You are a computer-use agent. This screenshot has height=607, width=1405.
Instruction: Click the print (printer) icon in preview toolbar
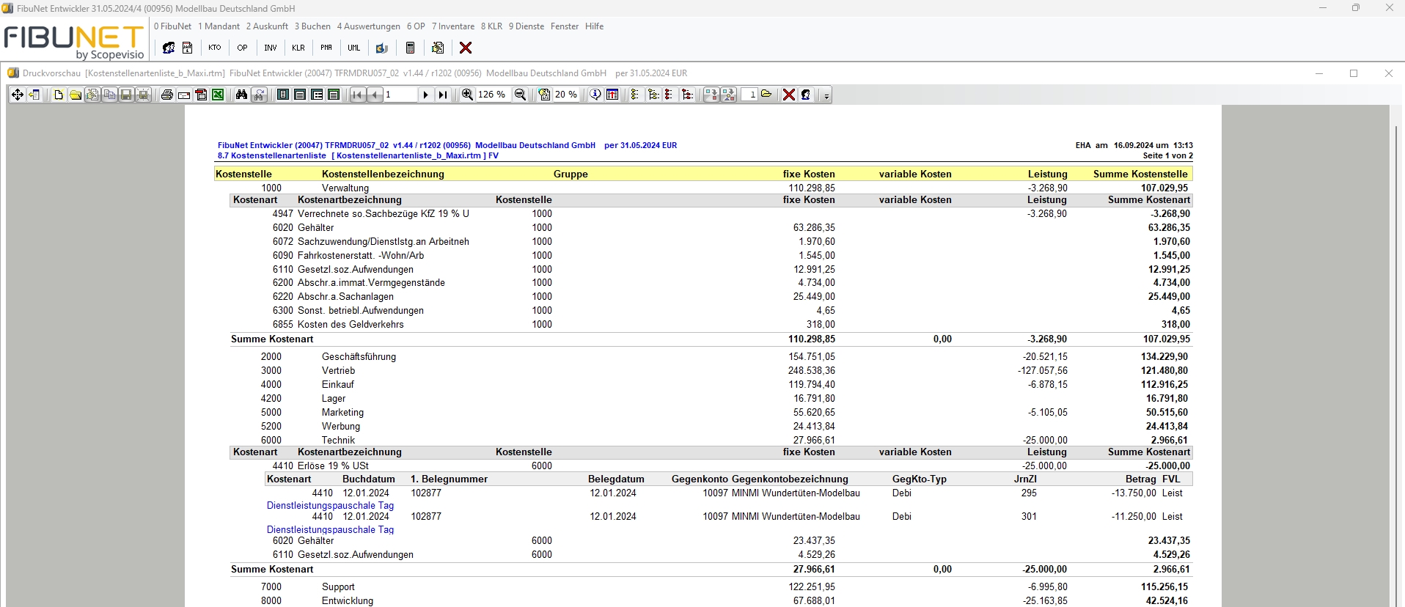coord(167,95)
